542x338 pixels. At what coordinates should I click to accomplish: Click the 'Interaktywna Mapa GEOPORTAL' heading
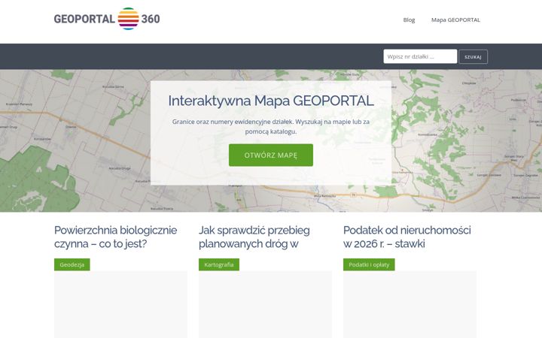(271, 101)
